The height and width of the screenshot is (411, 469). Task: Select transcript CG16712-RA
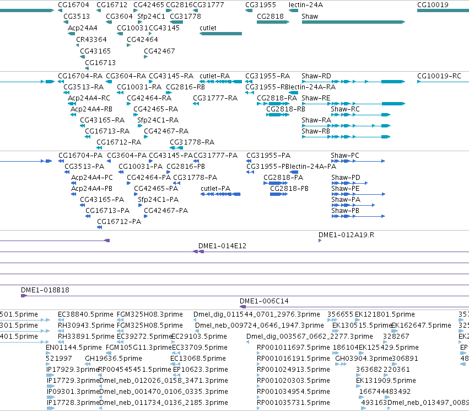(118, 142)
